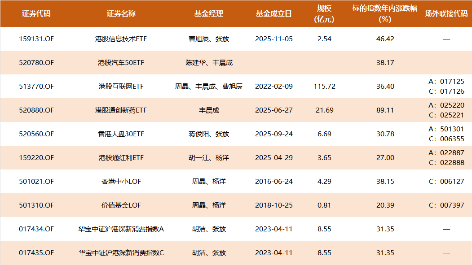The image size is (472, 265).
Task: Click the date 2016-06-24
Action: (274, 182)
